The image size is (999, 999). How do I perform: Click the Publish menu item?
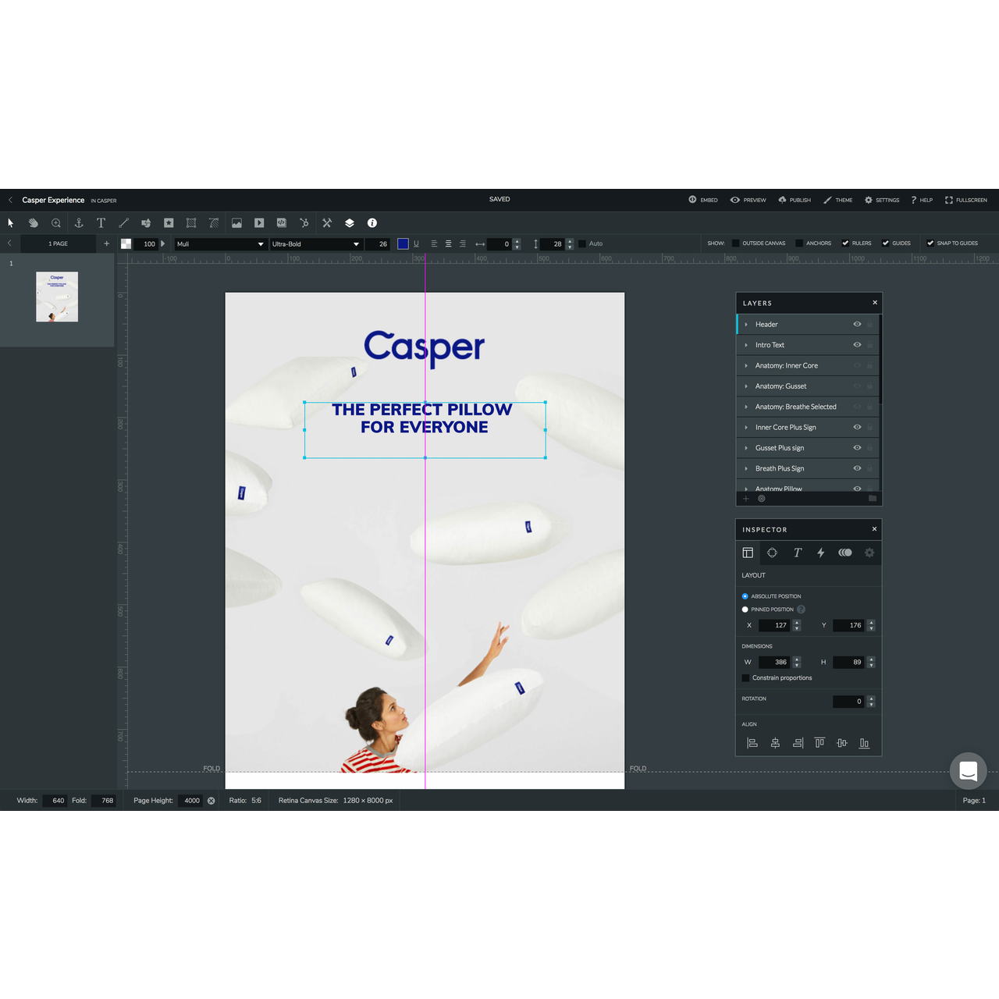794,200
